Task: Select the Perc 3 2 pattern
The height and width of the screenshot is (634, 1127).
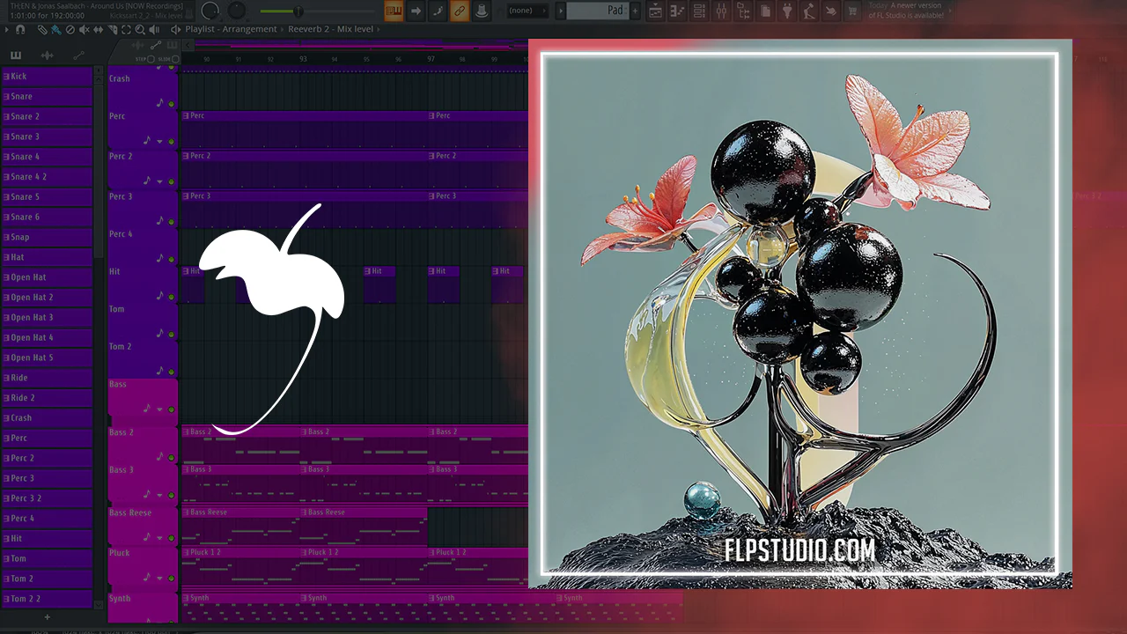Action: click(x=48, y=498)
